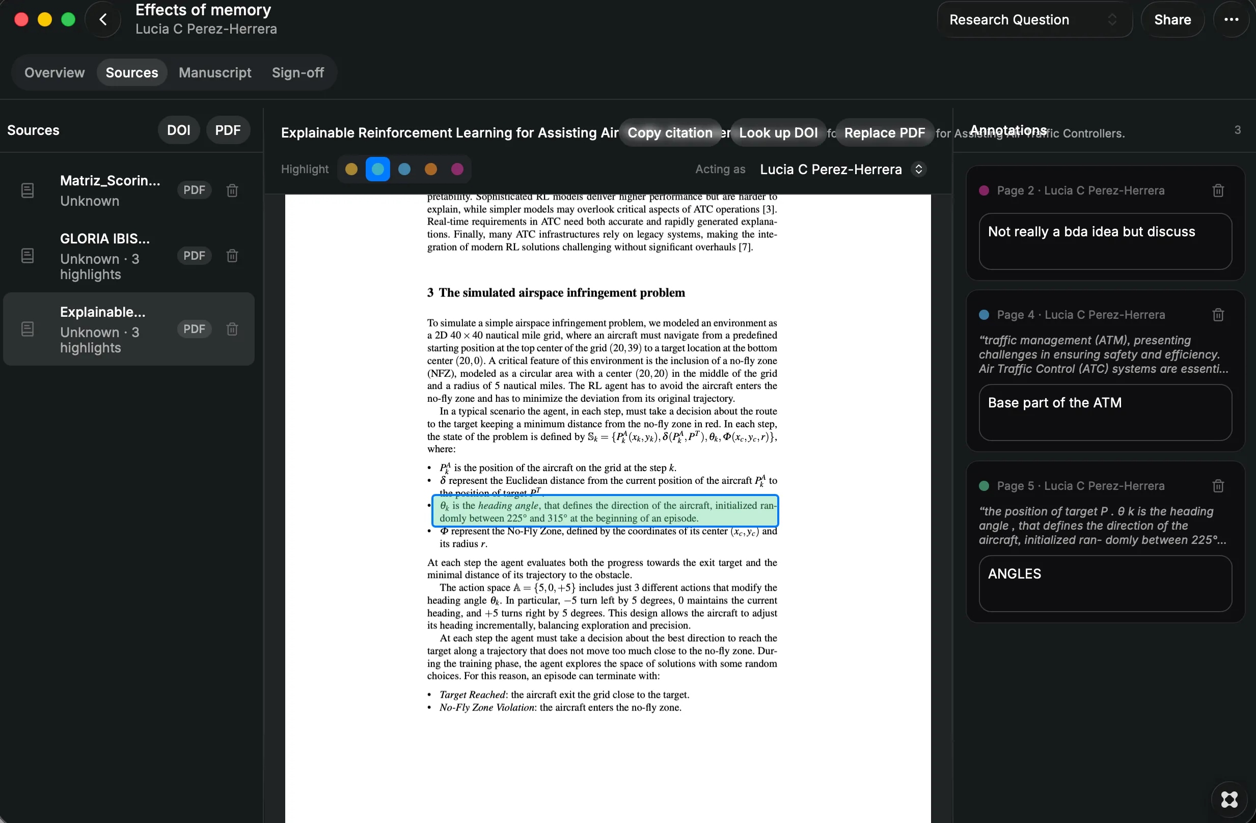Go back using the chevron arrow
This screenshot has height=823, width=1256.
tap(103, 19)
